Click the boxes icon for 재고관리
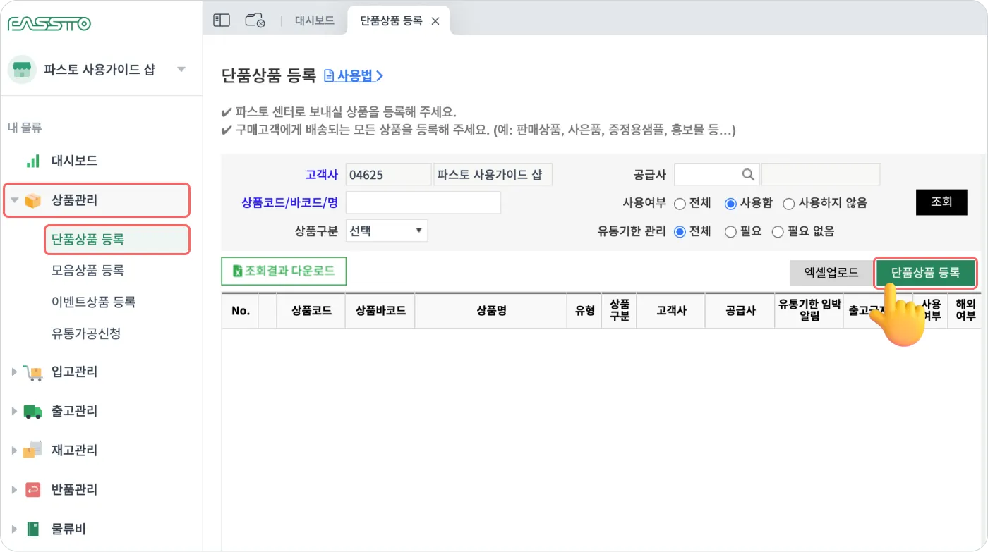 (x=32, y=450)
